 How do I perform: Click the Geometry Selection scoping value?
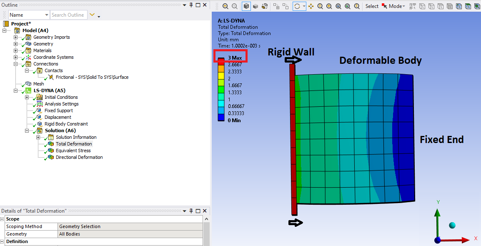(x=130, y=226)
